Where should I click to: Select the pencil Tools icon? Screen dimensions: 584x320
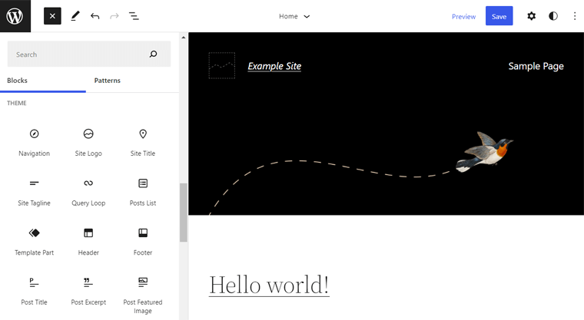[75, 16]
